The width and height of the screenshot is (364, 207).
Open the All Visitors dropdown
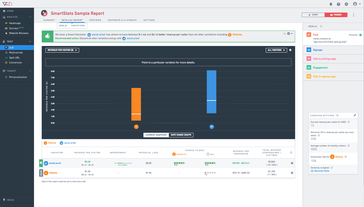[x=276, y=50]
